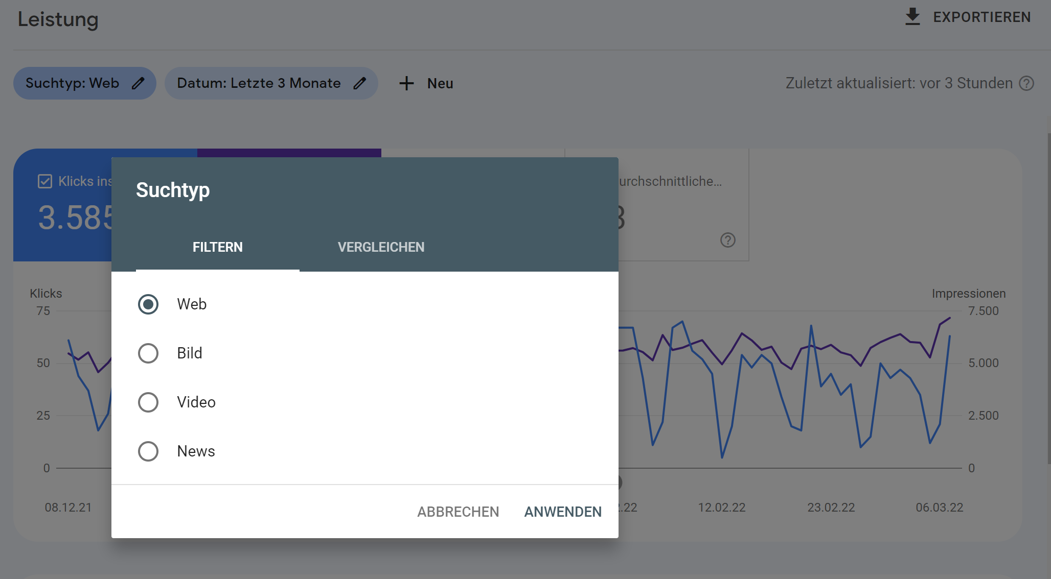This screenshot has width=1051, height=579.
Task: Click the plus icon for new filter
Action: [406, 83]
